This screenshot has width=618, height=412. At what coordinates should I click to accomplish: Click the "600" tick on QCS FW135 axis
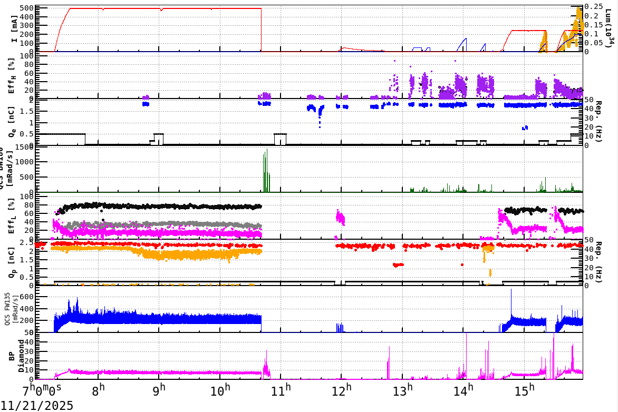27,297
